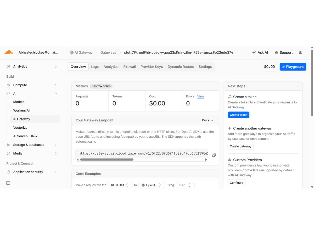
Task: Click the page vertical scrollbar thumb
Action: [x=312, y=83]
